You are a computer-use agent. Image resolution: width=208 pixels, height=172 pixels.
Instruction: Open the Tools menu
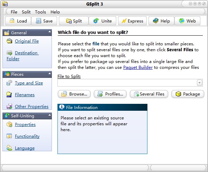(40, 12)
